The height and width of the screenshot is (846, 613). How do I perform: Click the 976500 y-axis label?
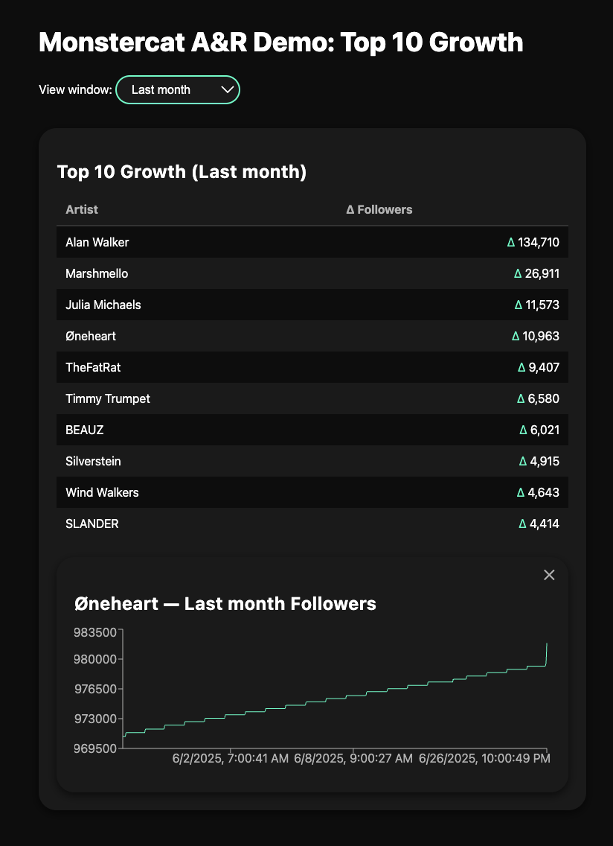point(95,689)
